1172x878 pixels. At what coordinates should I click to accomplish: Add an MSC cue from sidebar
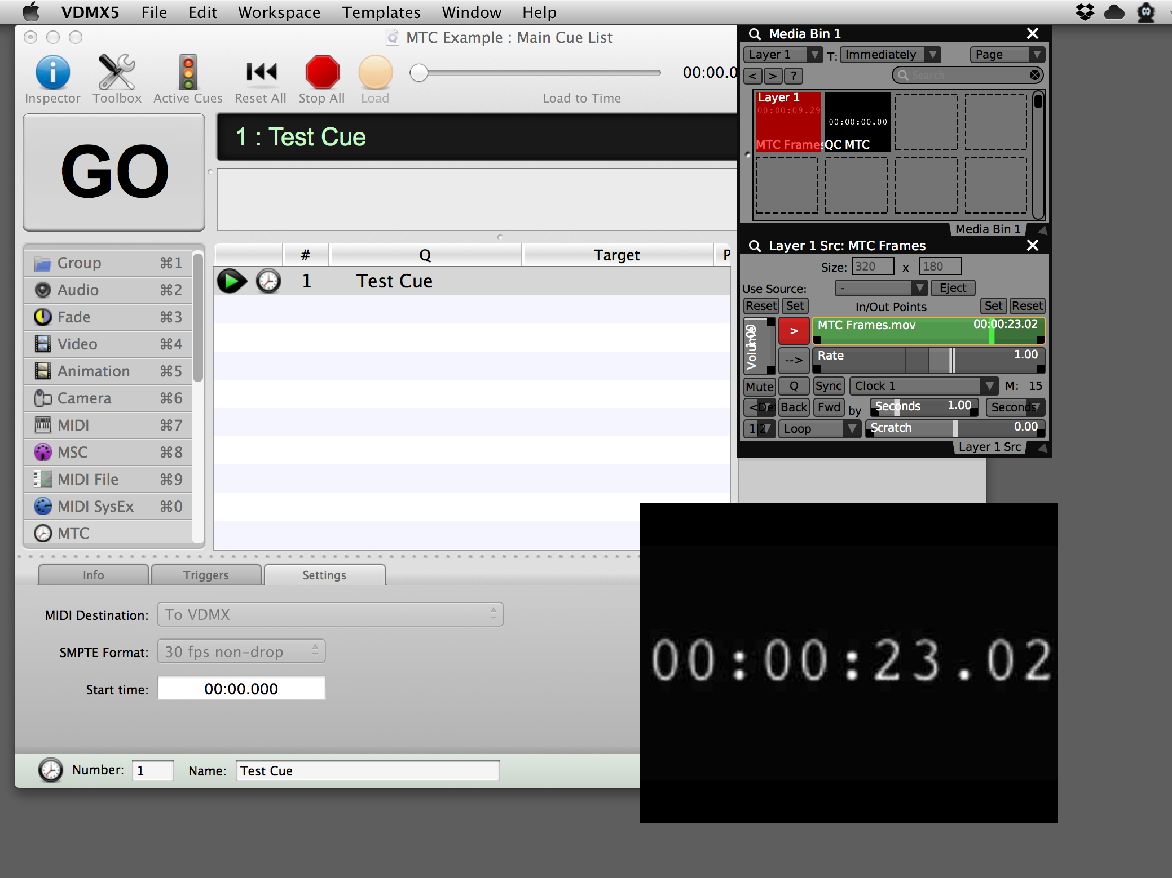coord(108,453)
